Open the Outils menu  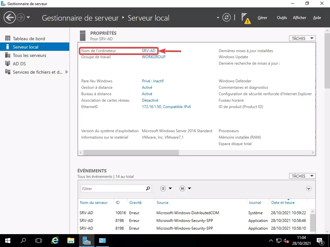click(x=282, y=18)
